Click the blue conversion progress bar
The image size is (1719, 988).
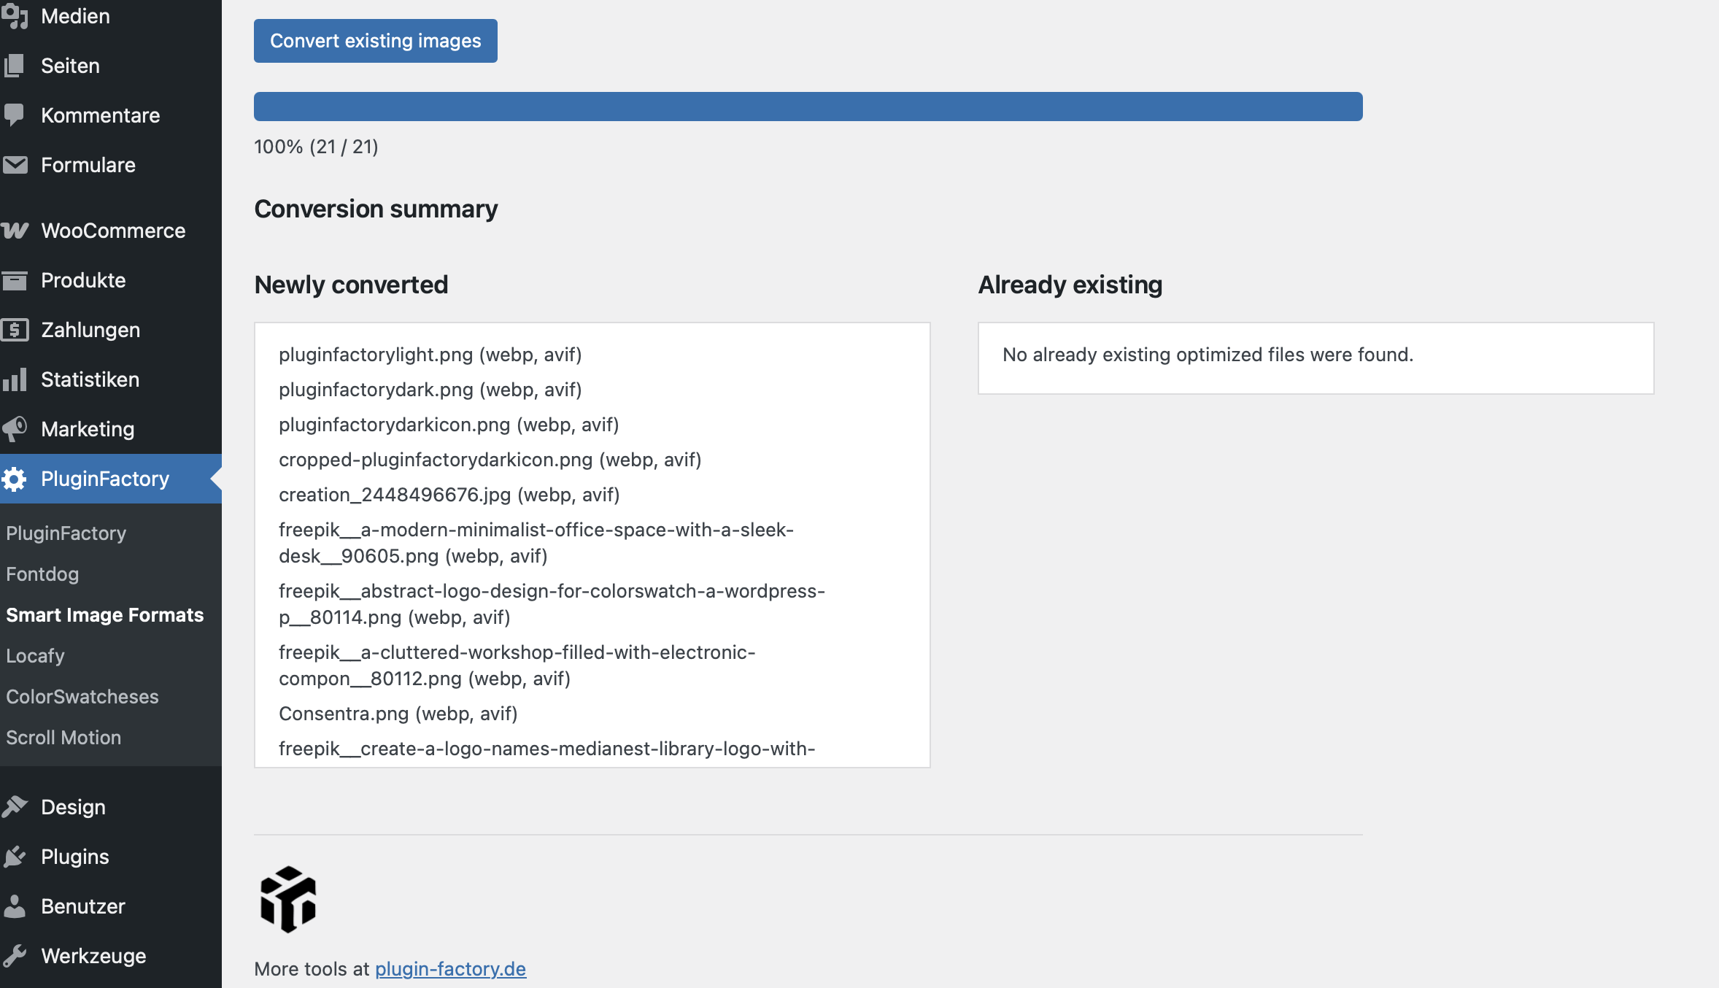pos(808,107)
